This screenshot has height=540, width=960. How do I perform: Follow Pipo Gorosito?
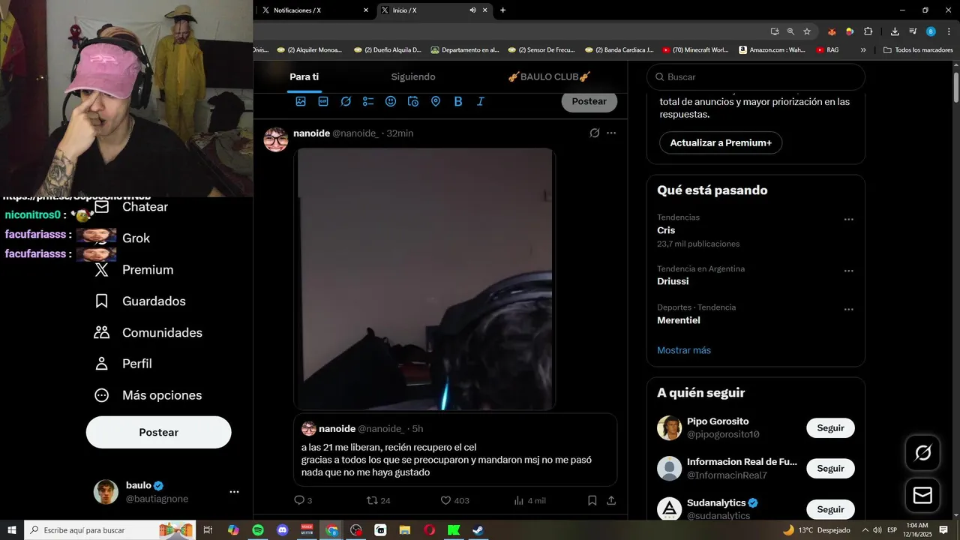tap(830, 428)
